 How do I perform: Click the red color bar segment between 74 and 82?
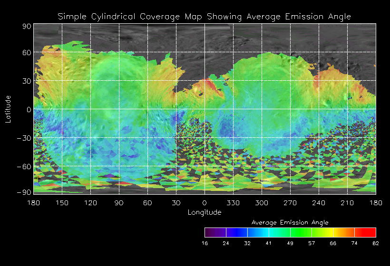[x=365, y=232]
